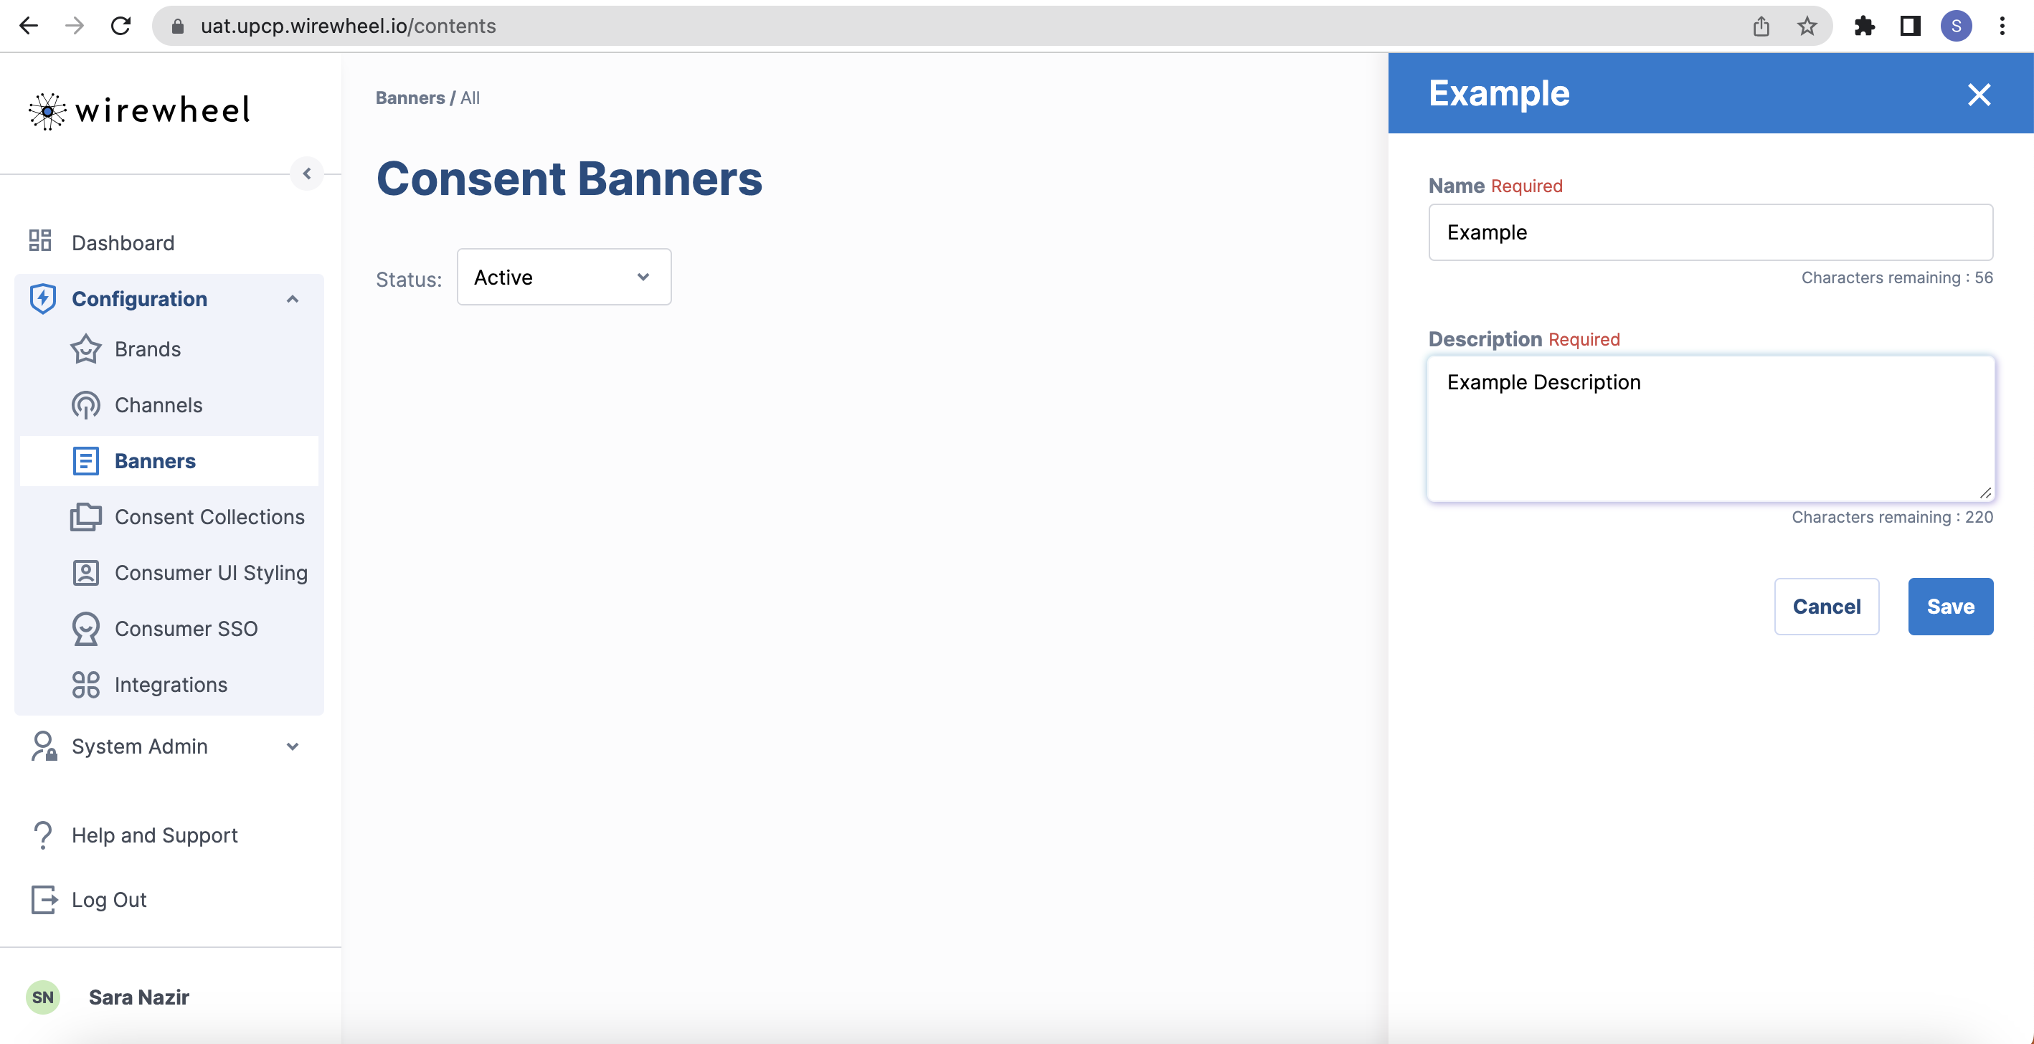The image size is (2034, 1044).
Task: Click the Log Out icon
Action: click(x=44, y=900)
